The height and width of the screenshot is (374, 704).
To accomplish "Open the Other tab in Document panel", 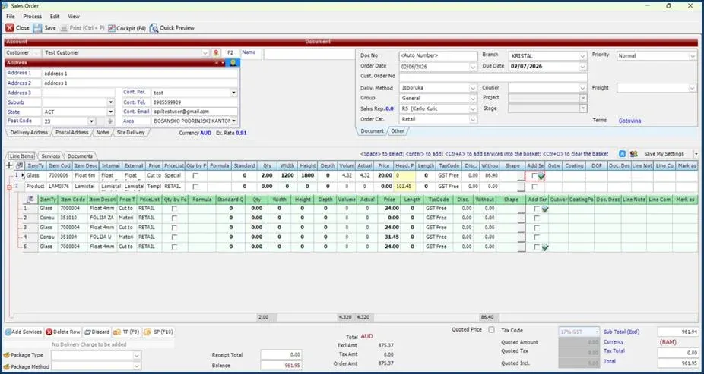I will 398,131.
